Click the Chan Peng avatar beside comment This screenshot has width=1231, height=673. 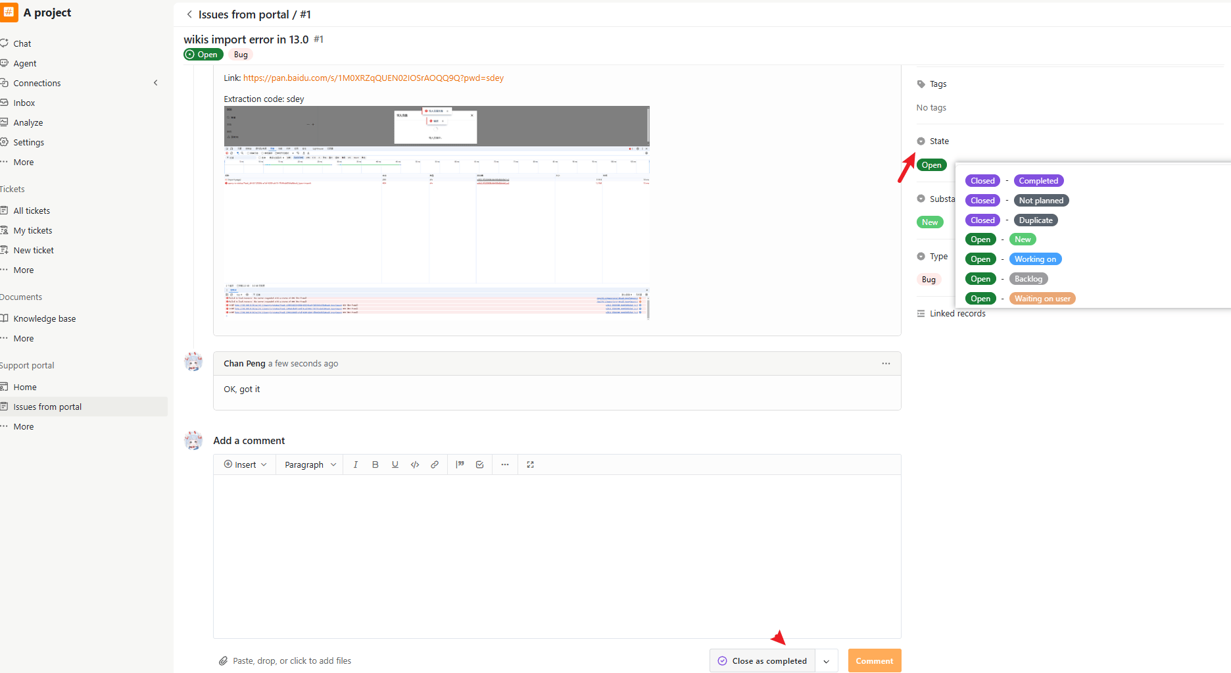click(193, 361)
